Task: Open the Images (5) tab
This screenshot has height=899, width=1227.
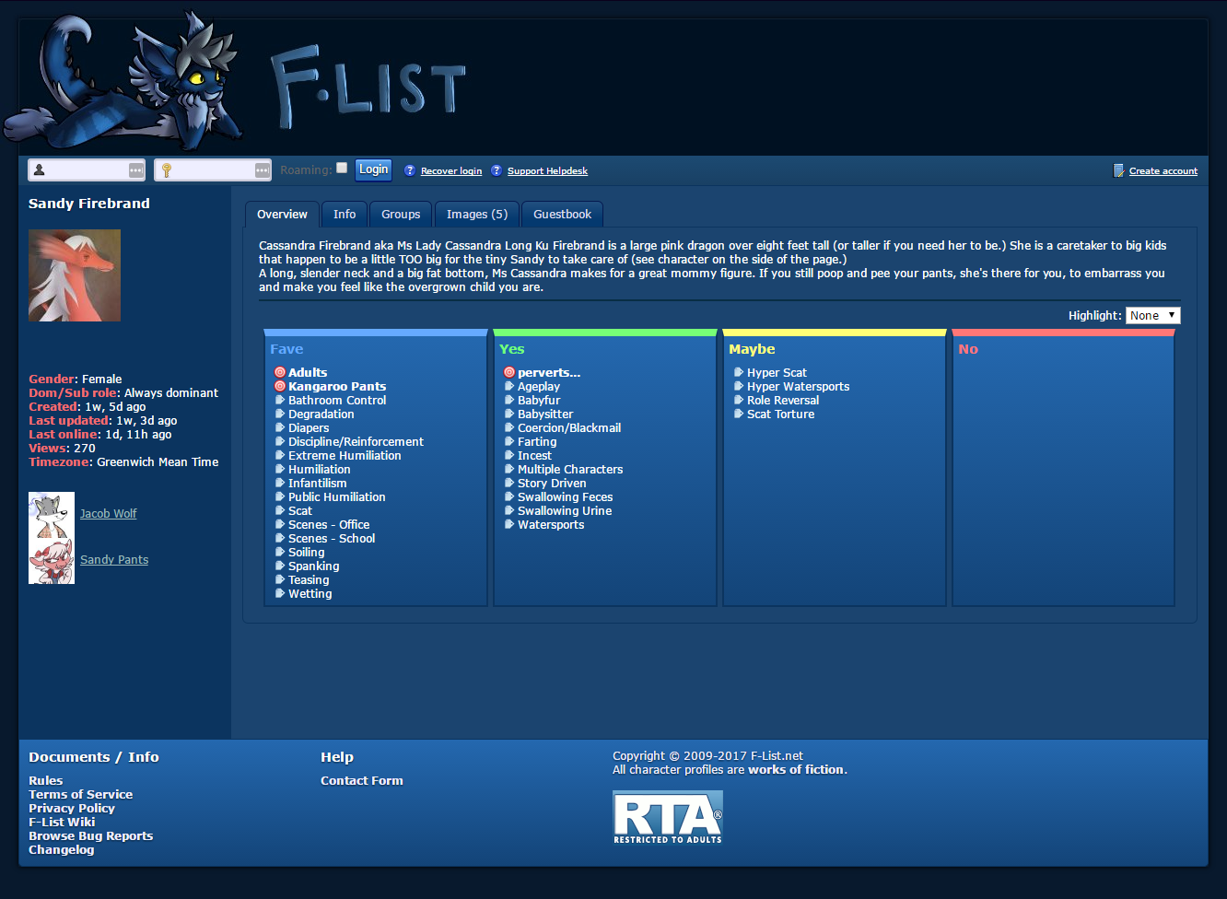Action: [477, 214]
